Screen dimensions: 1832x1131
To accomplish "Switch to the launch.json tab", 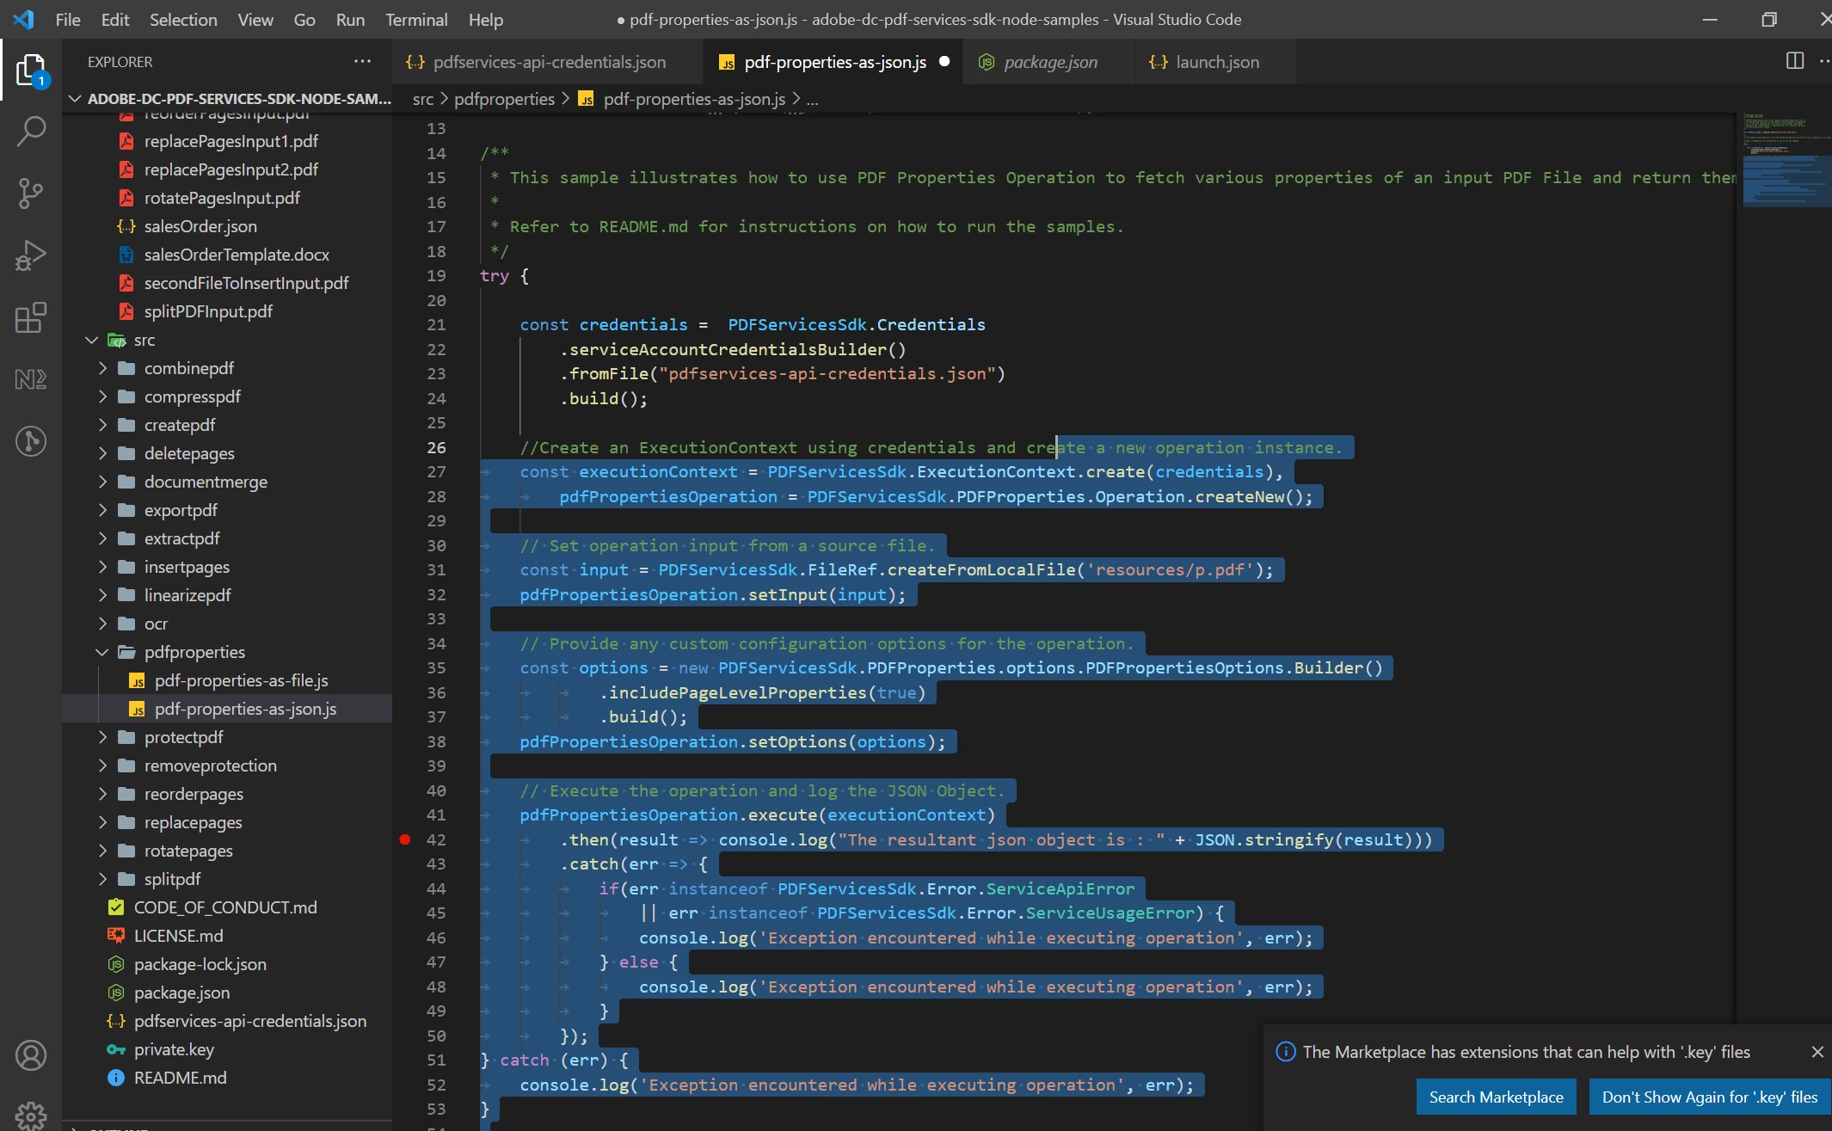I will pos(1216,62).
